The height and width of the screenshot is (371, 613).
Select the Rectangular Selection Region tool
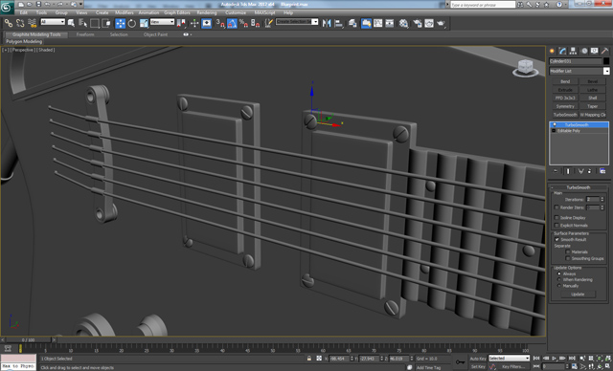(x=94, y=23)
